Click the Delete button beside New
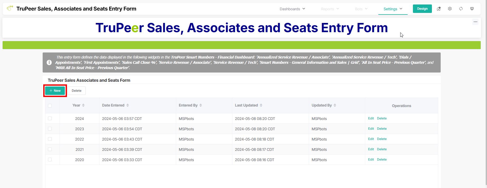This screenshot has width=487, height=188. pyautogui.click(x=76, y=91)
